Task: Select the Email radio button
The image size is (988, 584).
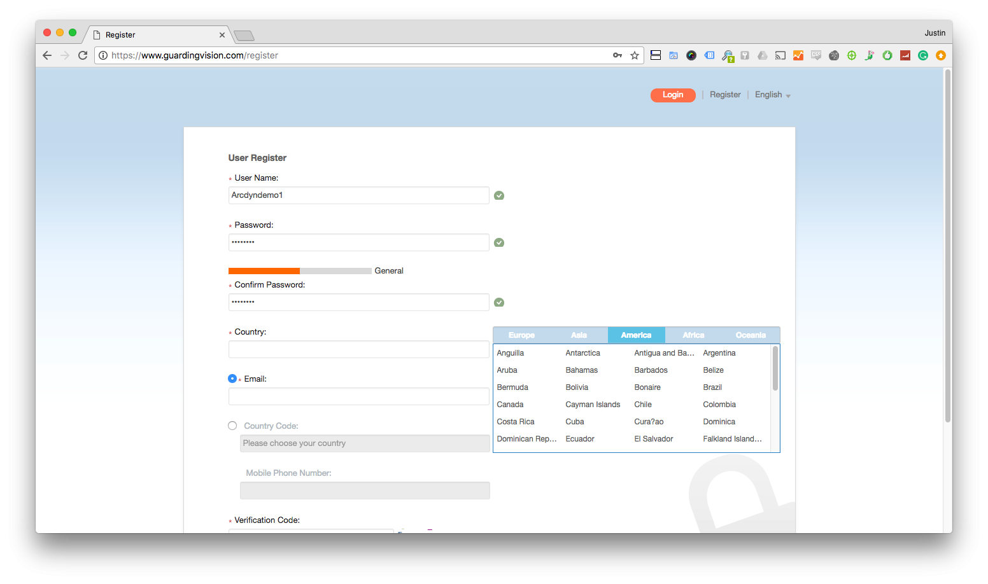Action: point(232,379)
